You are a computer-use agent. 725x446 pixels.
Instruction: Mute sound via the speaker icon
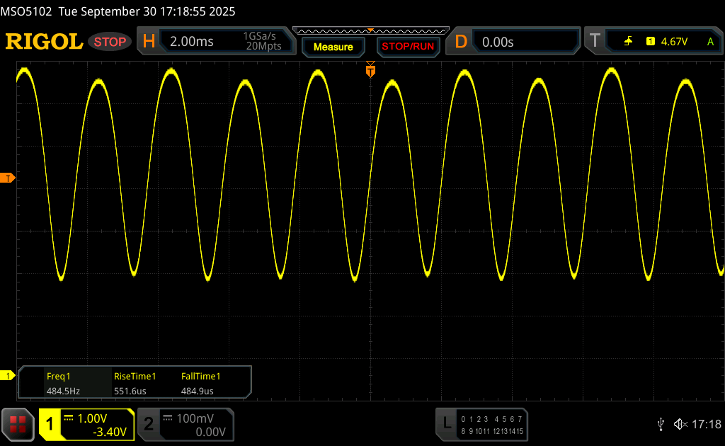[680, 424]
